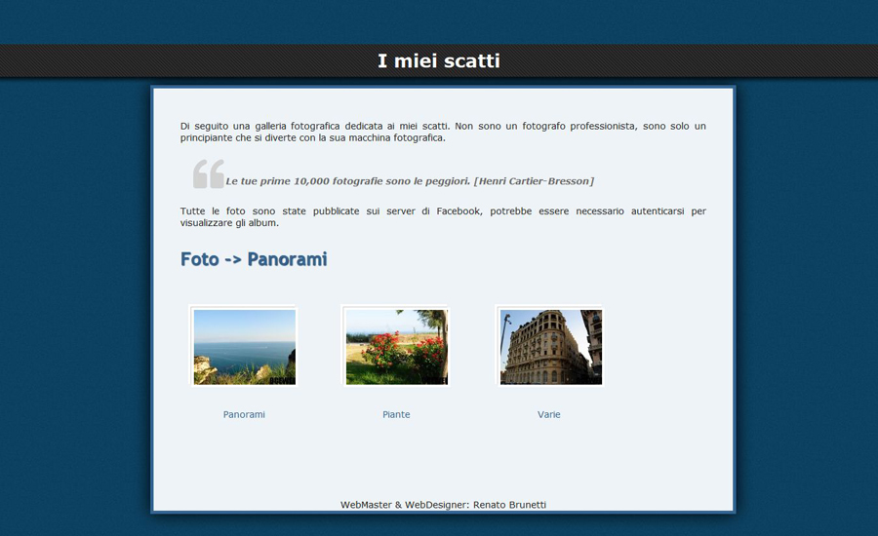Click the 'Foto -> Panorami' heading
This screenshot has width=878, height=536.
click(x=254, y=259)
